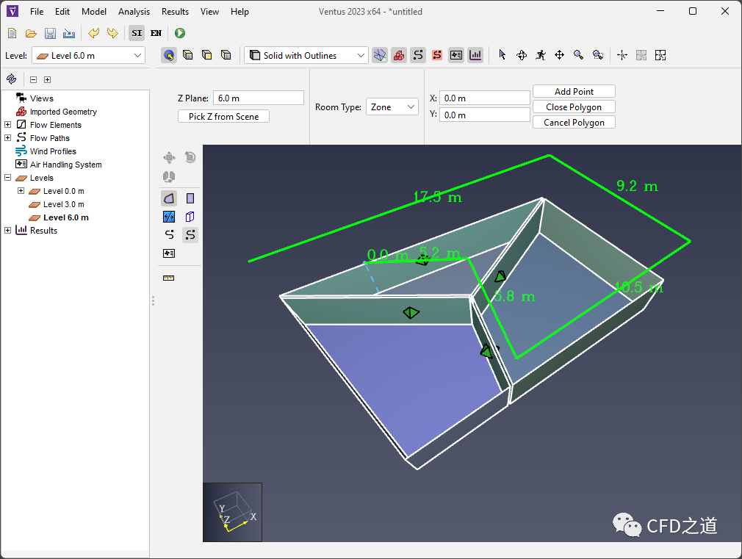Open the Room Type Zone dropdown

pos(392,107)
